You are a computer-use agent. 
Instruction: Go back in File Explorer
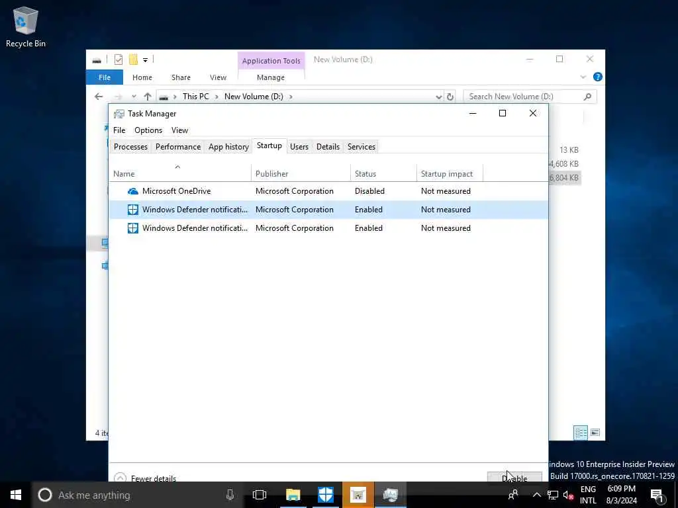[x=99, y=97]
